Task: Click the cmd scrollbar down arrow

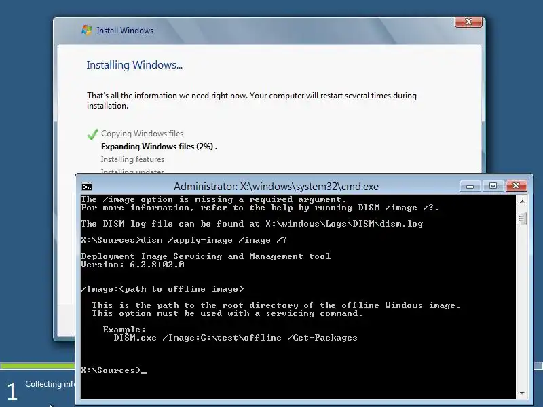Action: coord(521,393)
